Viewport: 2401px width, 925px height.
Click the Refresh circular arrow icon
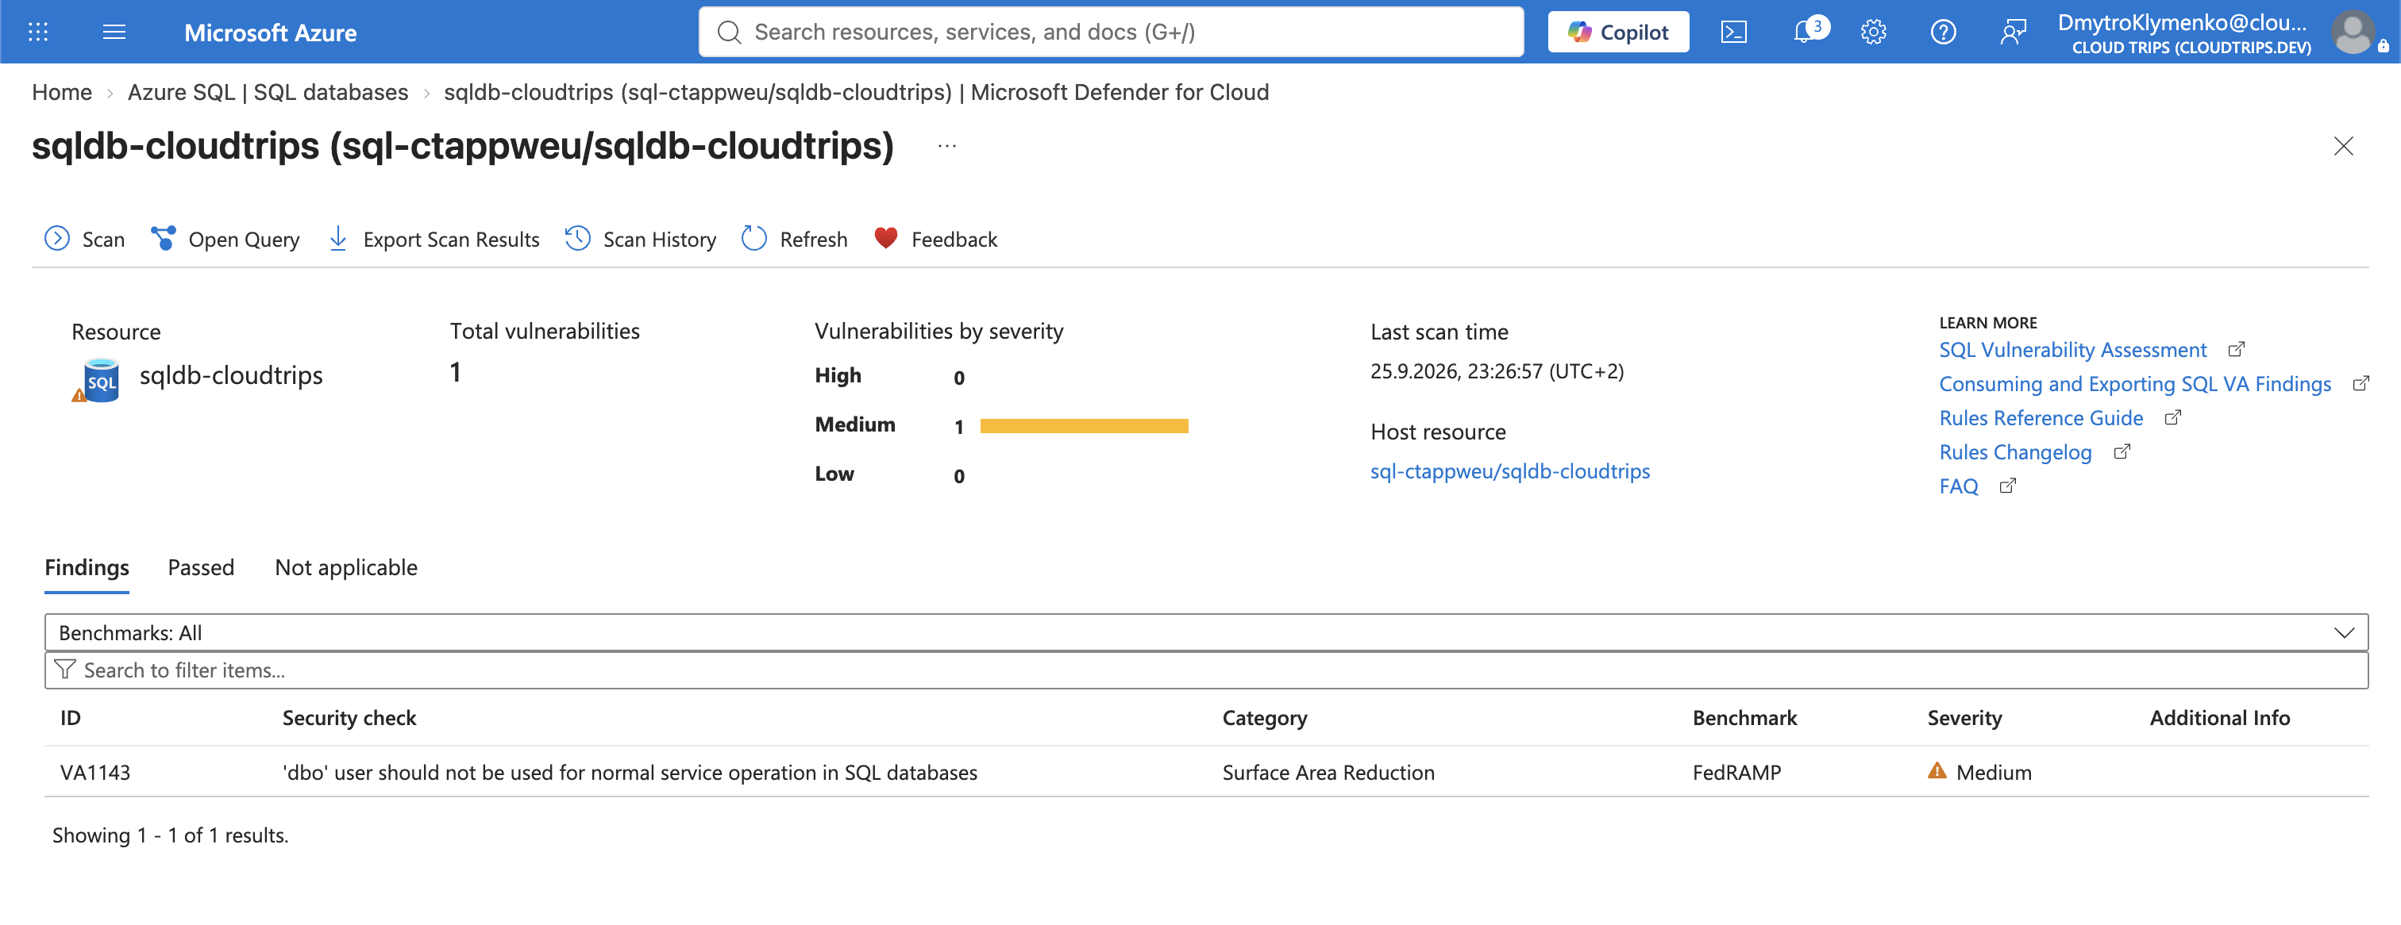753,239
